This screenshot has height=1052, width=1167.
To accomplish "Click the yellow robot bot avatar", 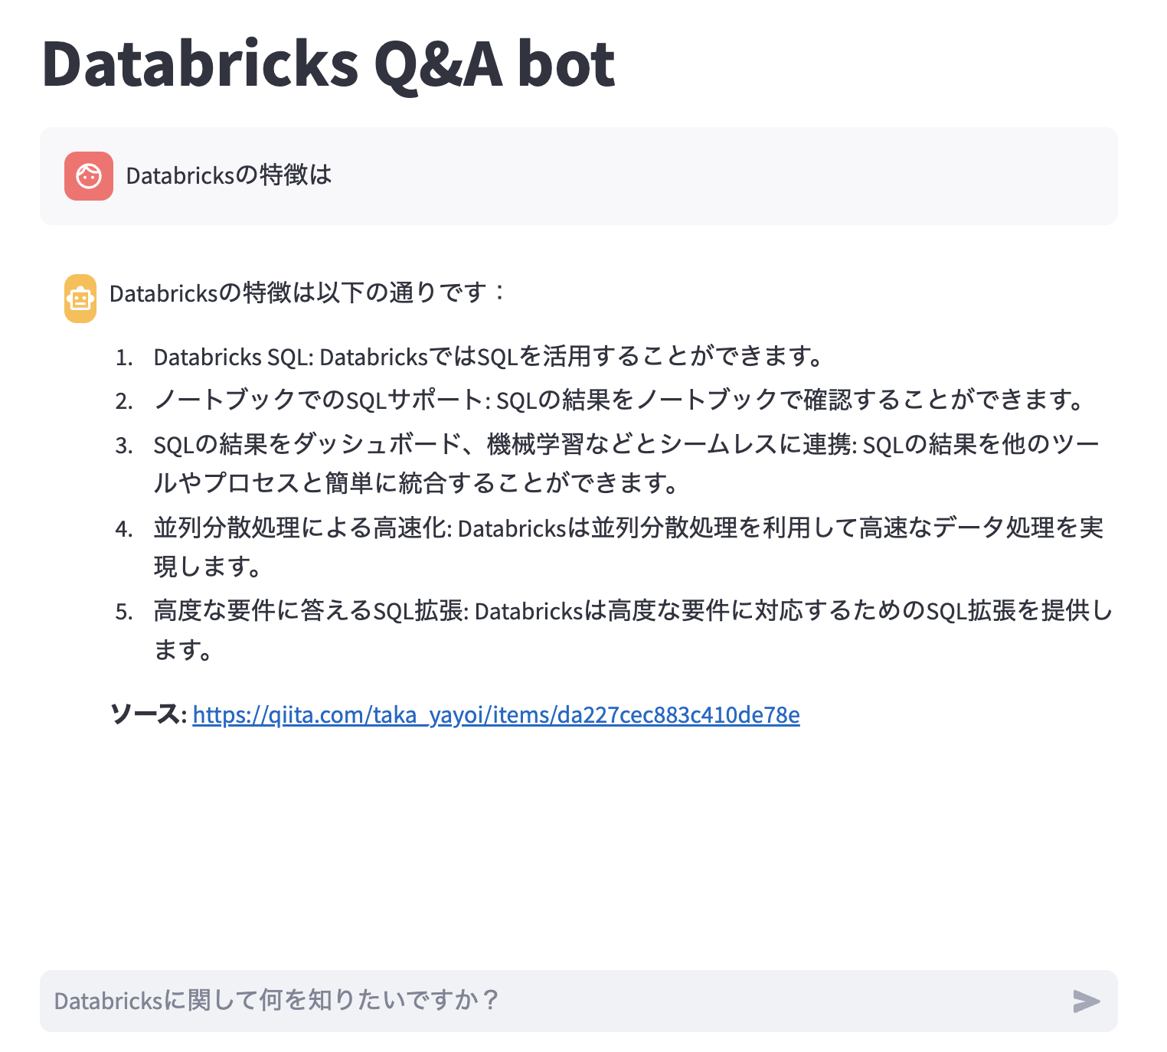I will [80, 299].
